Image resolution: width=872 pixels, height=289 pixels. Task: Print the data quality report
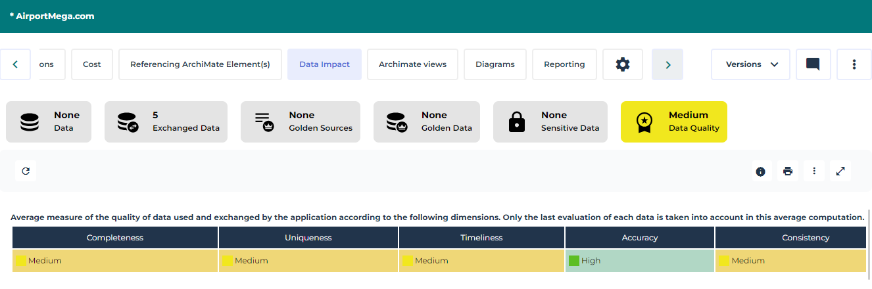pyautogui.click(x=788, y=171)
